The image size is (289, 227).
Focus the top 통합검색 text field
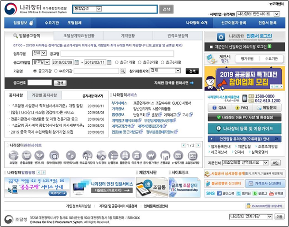pyautogui.click(x=129, y=9)
